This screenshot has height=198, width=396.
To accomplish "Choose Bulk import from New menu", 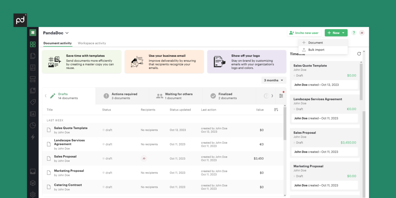I will coord(316,50).
